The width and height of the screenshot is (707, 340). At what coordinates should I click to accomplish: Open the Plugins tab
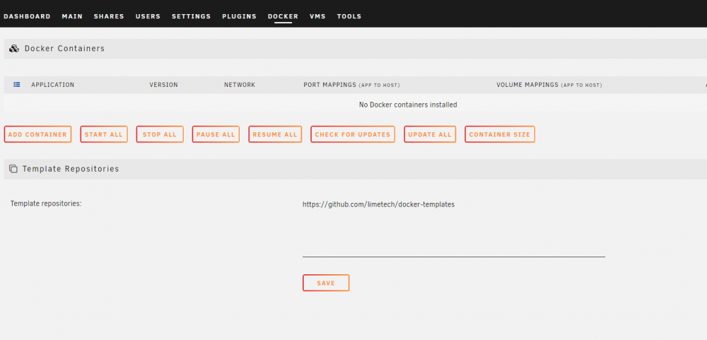[x=240, y=16]
